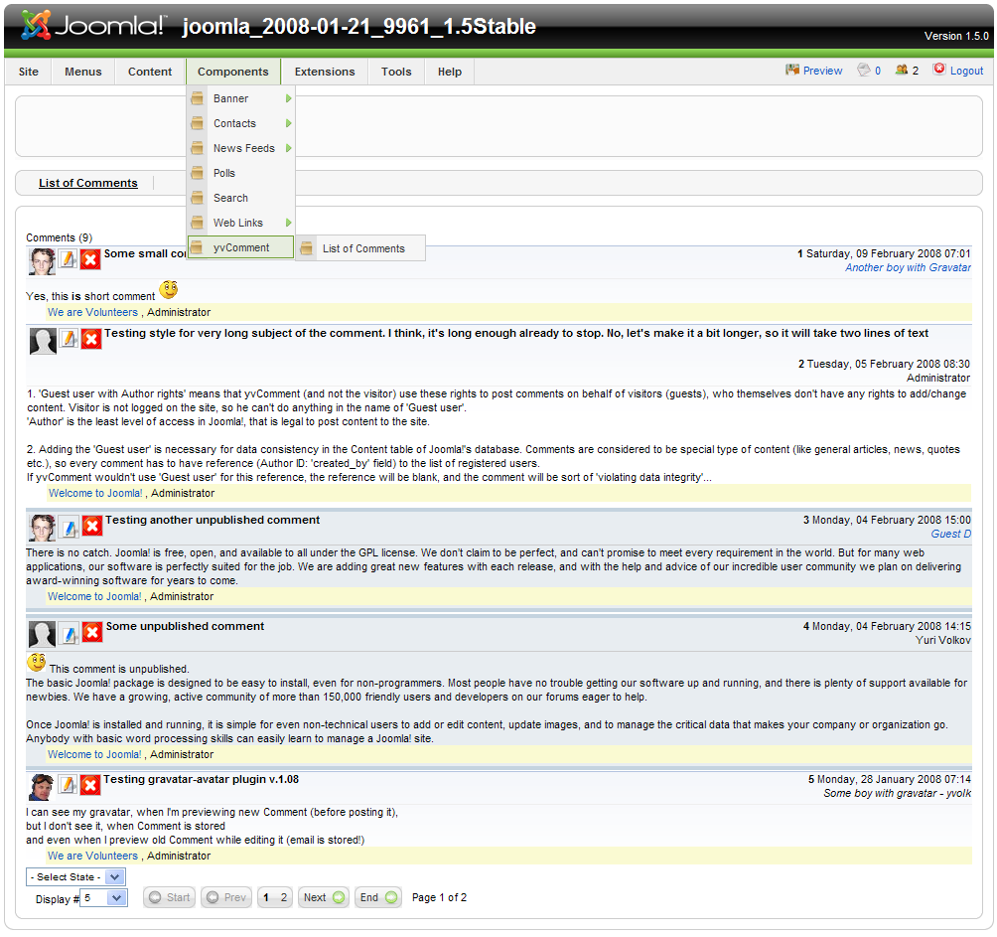Open the Display # count dropdown
The width and height of the screenshot is (997, 937).
point(103,898)
